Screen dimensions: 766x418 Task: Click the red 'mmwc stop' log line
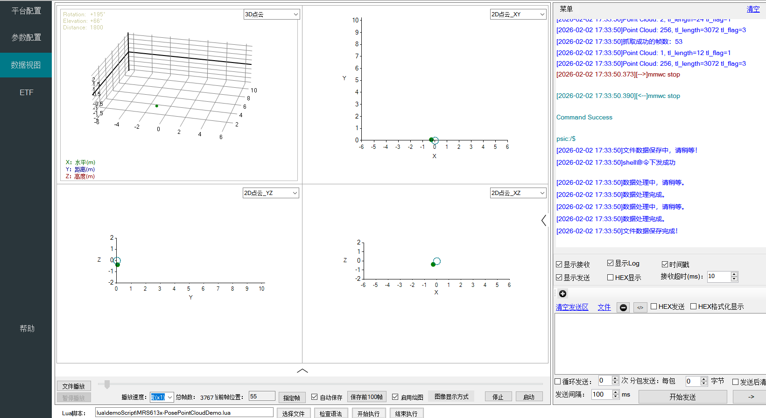coord(618,74)
